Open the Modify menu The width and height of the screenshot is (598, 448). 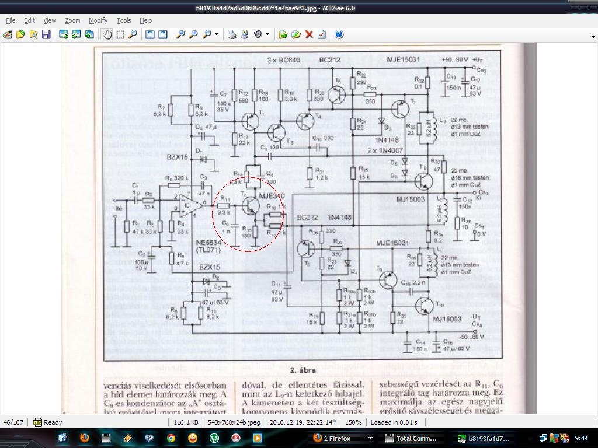98,20
